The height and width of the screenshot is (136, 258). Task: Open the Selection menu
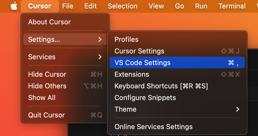coord(123,6)
